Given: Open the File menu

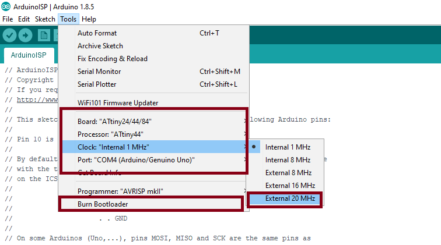Looking at the screenshot, I should (8, 19).
